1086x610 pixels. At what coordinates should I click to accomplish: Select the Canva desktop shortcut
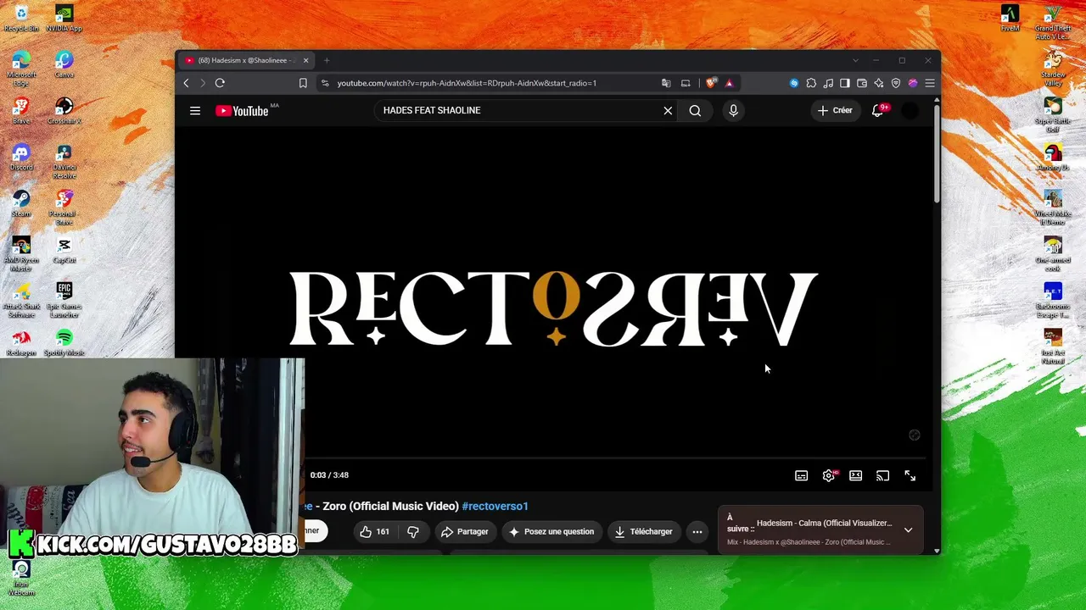click(64, 65)
